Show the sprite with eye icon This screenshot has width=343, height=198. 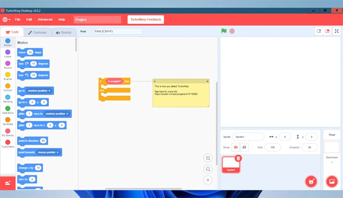click(236, 147)
